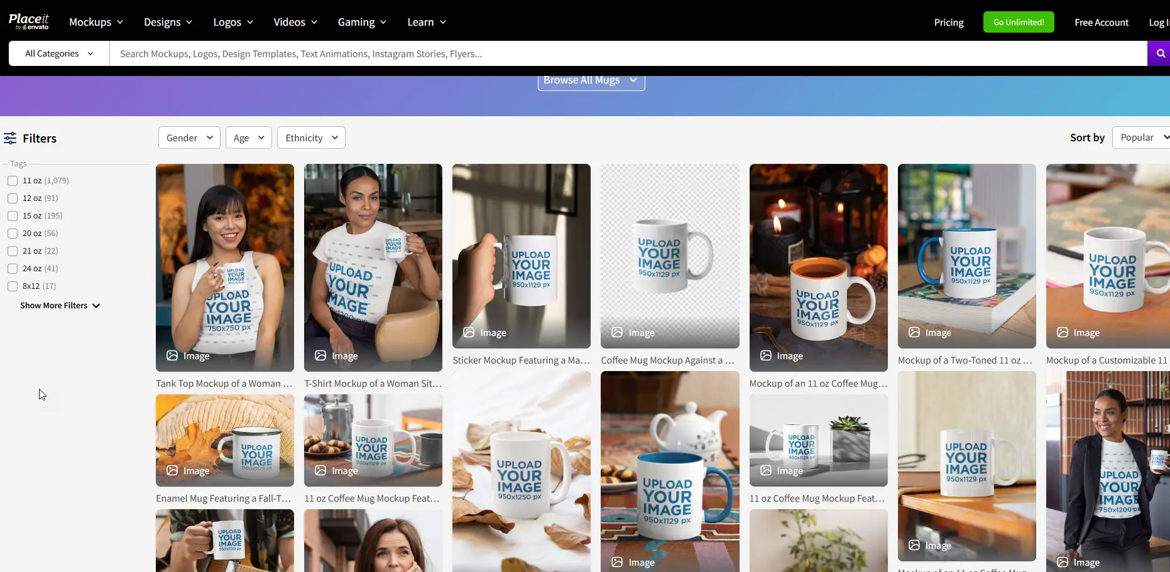Viewport: 1170px width, 572px height.
Task: Enable the 15 oz tag checkbox
Action: point(13,216)
